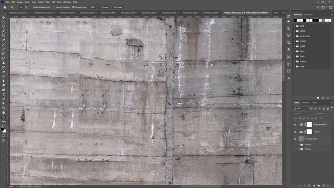This screenshot has height=188, width=334.
Task: Expand the Pastel swatch group
Action: click(295, 41)
